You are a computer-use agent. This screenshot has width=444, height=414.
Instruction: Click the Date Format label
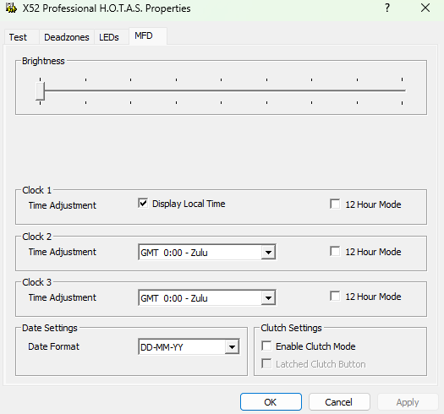(x=54, y=346)
